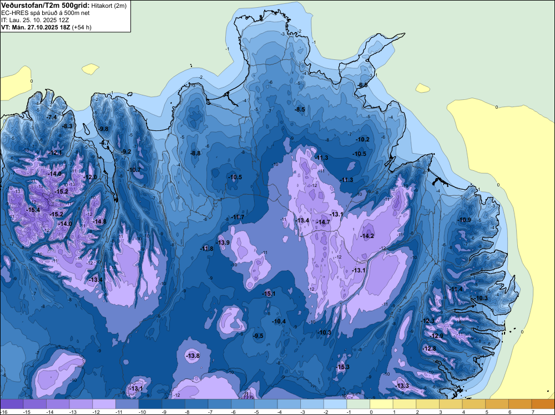Click the valid time 'VT: Mán. 27.10.2025 18Z'

[x=36, y=27]
